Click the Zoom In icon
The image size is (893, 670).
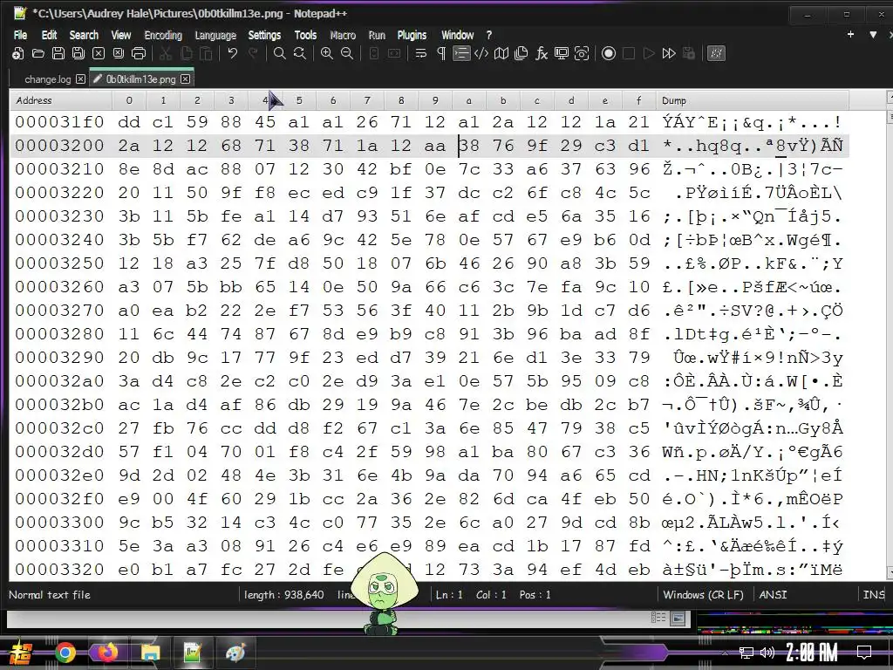click(x=327, y=53)
